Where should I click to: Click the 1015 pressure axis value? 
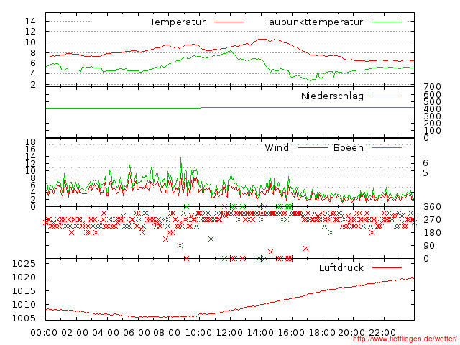point(24,291)
